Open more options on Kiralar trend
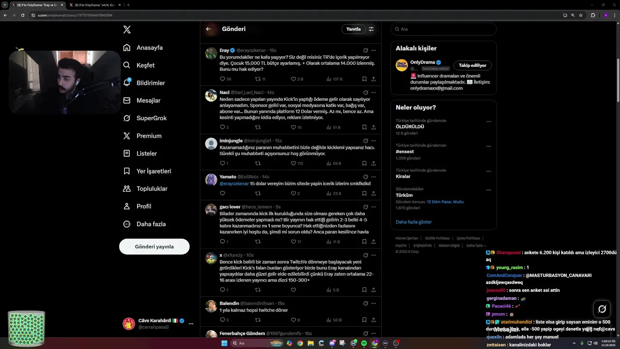This screenshot has width=620, height=349. (x=488, y=171)
